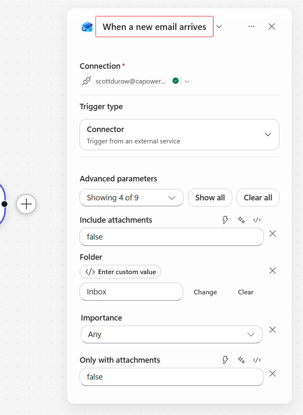Expand chevron next to trigger title
Viewport: 303px width, 415px height.
pyautogui.click(x=219, y=27)
